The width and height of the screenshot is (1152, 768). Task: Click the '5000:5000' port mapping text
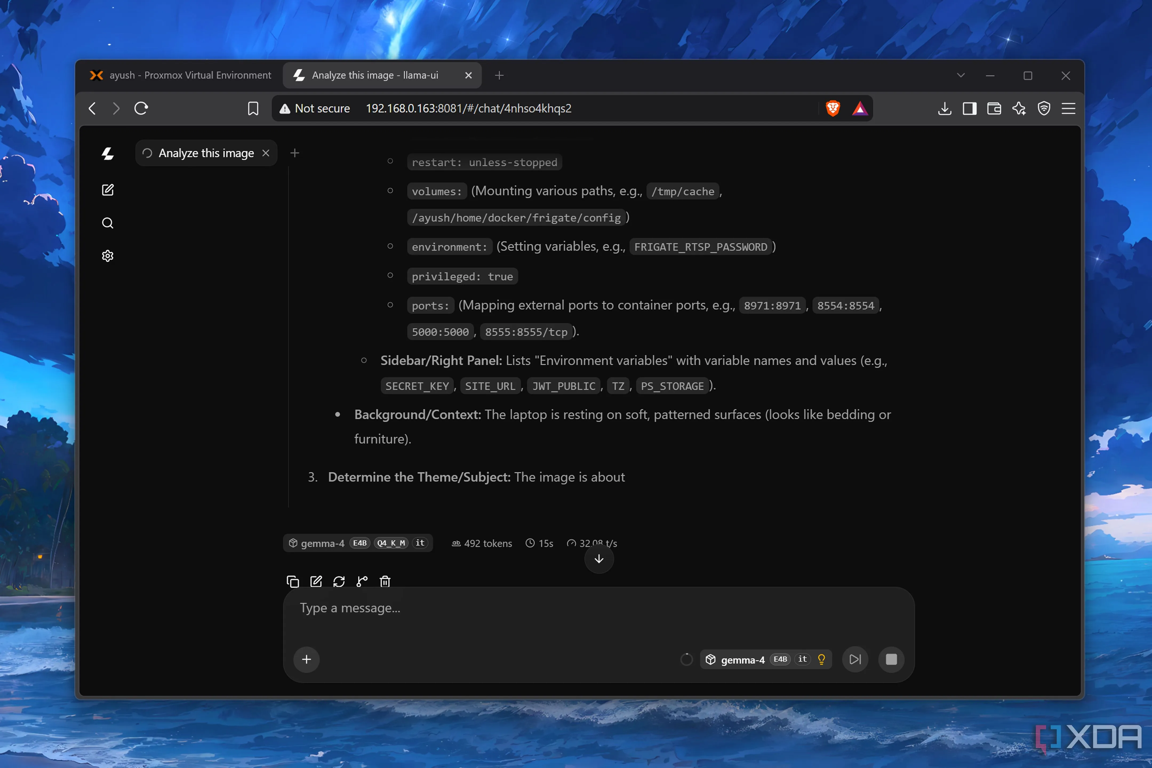point(440,332)
